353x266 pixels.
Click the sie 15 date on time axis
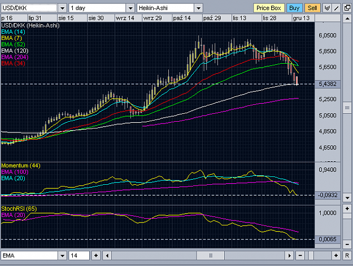(x=66, y=18)
